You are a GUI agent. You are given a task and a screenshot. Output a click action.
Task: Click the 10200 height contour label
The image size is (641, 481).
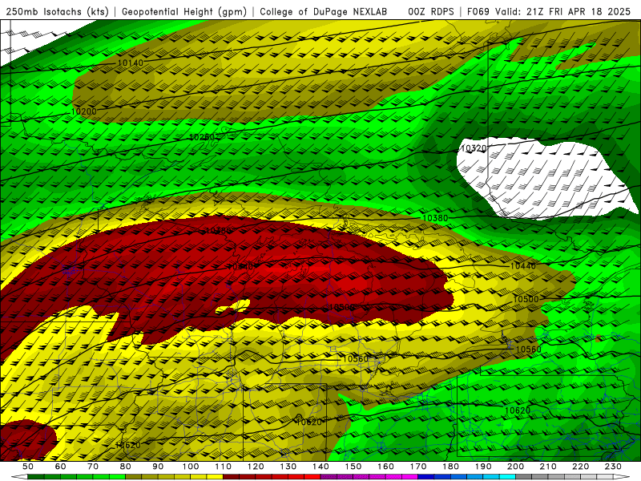pos(84,111)
